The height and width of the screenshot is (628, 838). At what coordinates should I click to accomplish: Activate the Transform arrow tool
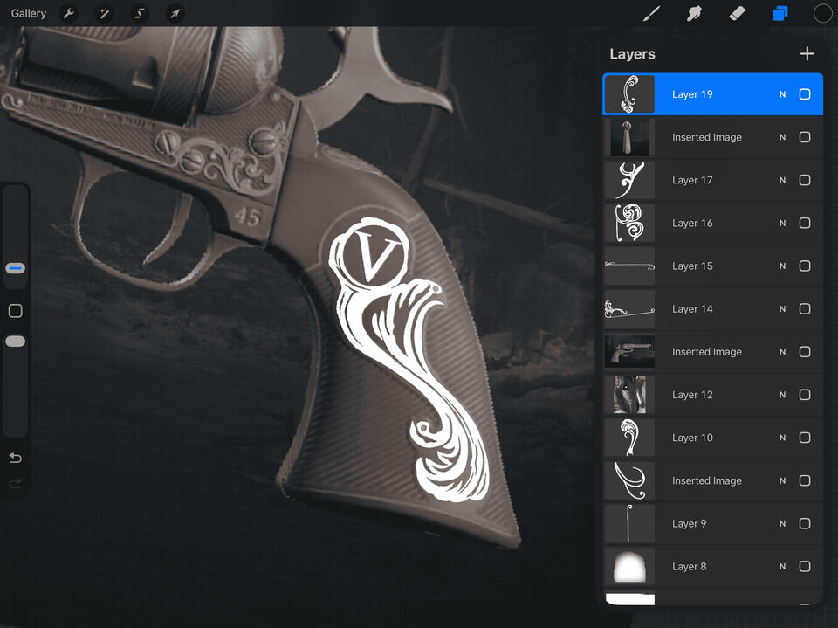point(175,14)
